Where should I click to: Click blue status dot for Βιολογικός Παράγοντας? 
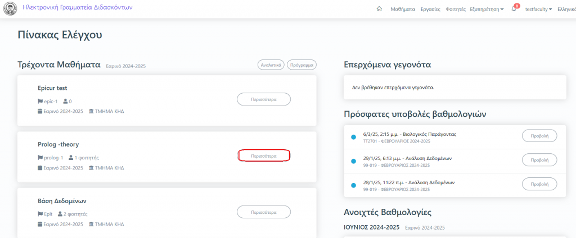coord(353,137)
